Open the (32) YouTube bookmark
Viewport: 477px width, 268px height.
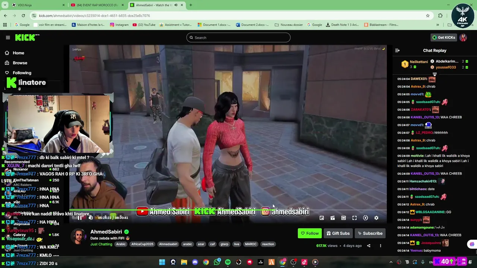[x=143, y=25]
